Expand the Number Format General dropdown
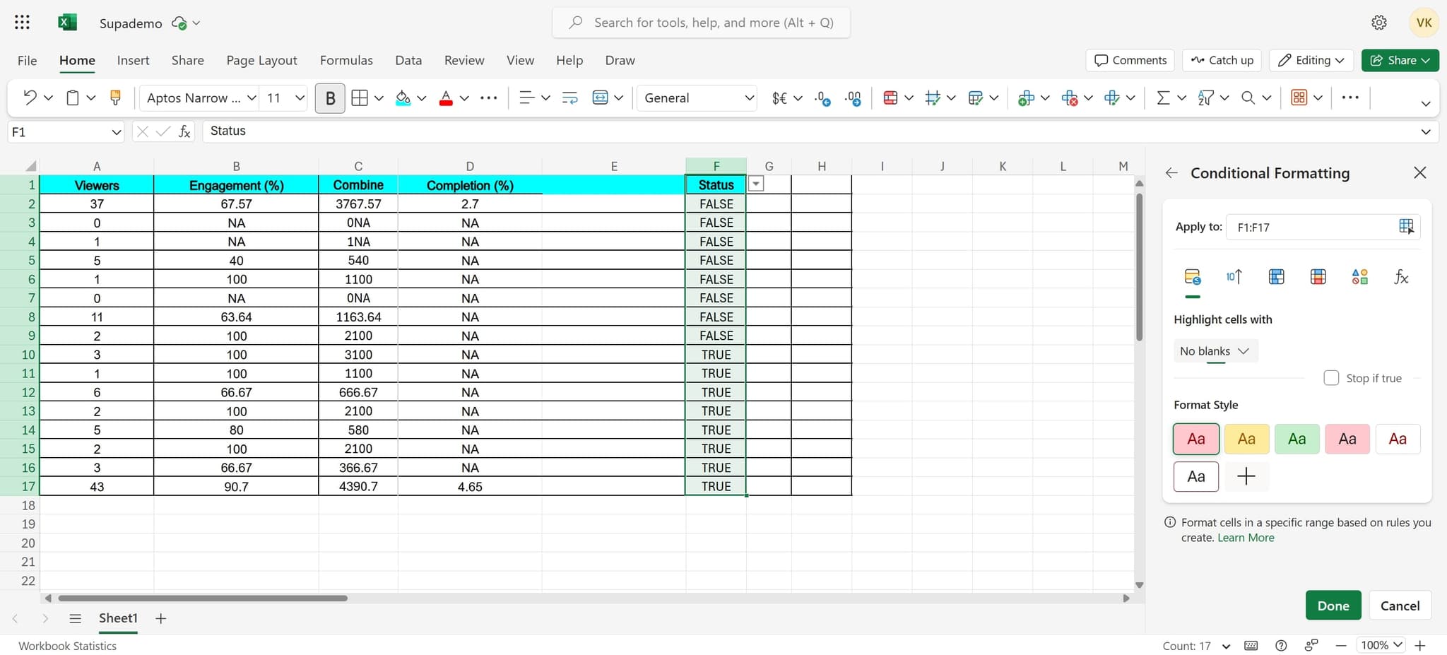The height and width of the screenshot is (655, 1447). 696,98
